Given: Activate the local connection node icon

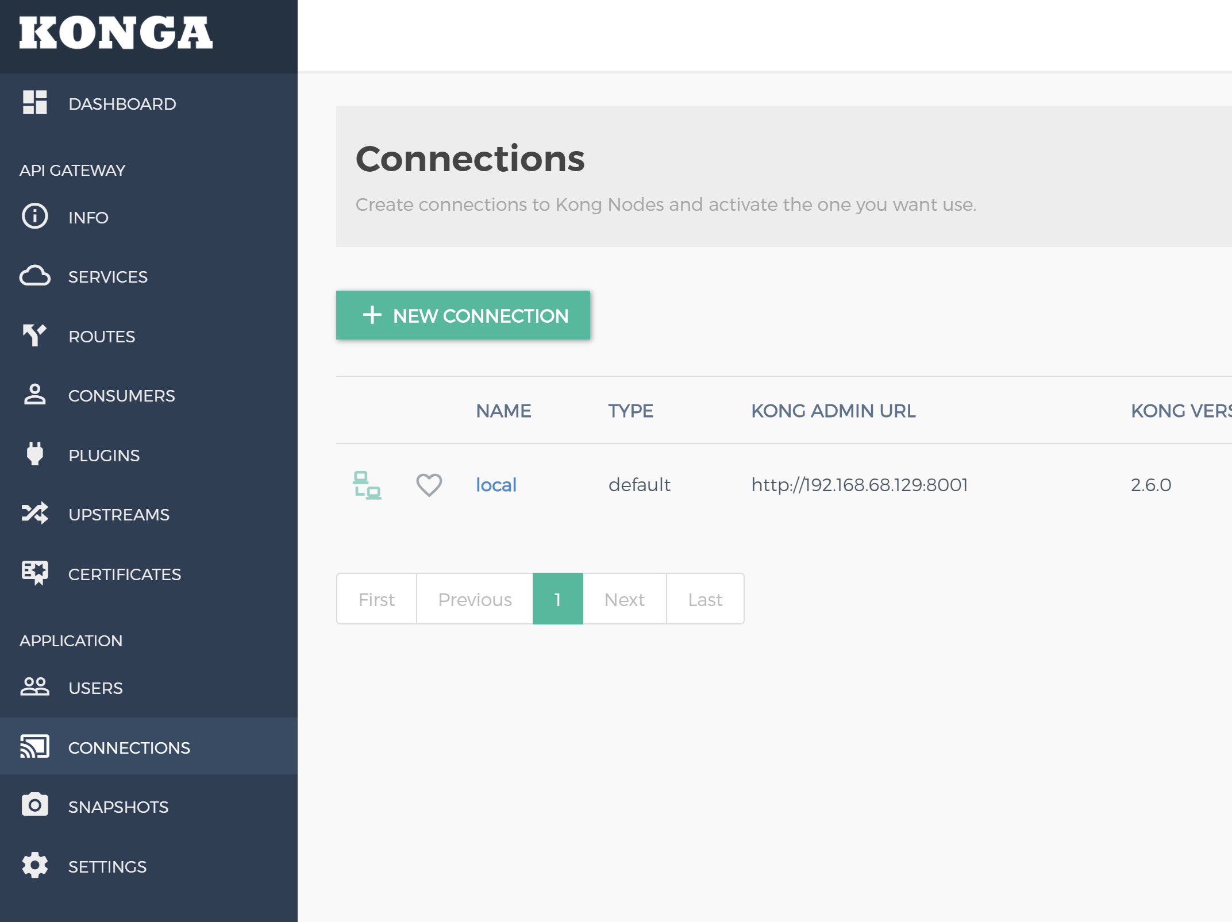Looking at the screenshot, I should 367,485.
